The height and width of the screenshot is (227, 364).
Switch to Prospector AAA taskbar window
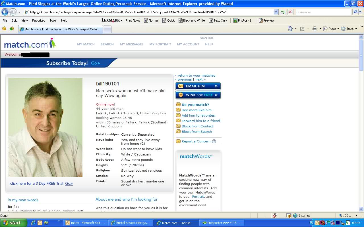221,223
